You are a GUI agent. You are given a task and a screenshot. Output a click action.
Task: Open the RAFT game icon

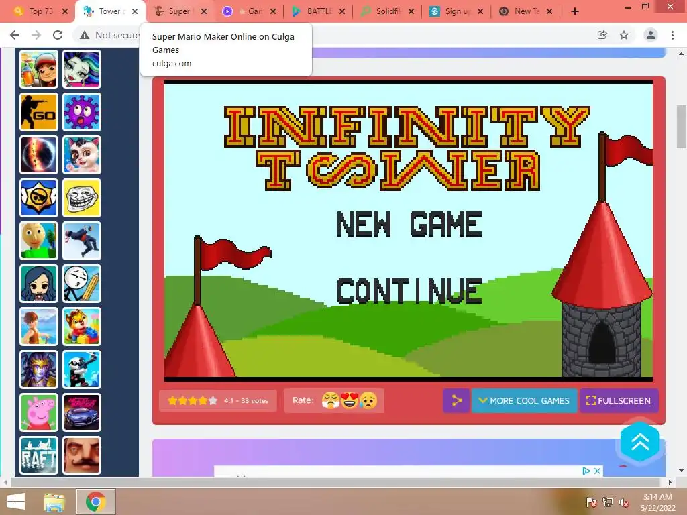(38, 455)
